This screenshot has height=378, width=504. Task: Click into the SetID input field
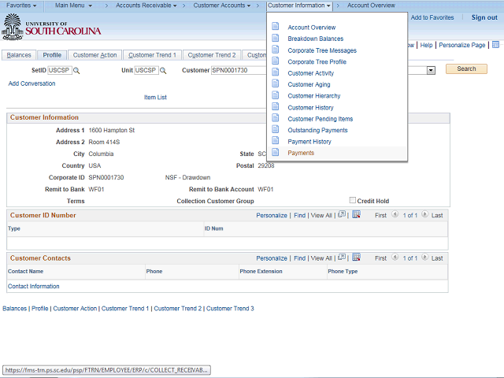click(60, 70)
